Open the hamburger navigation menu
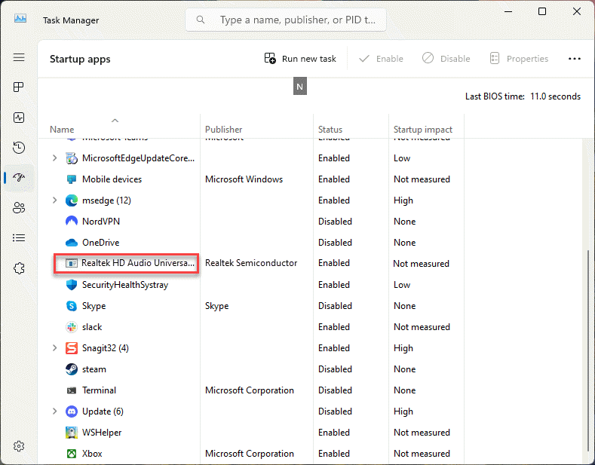 pyautogui.click(x=19, y=58)
